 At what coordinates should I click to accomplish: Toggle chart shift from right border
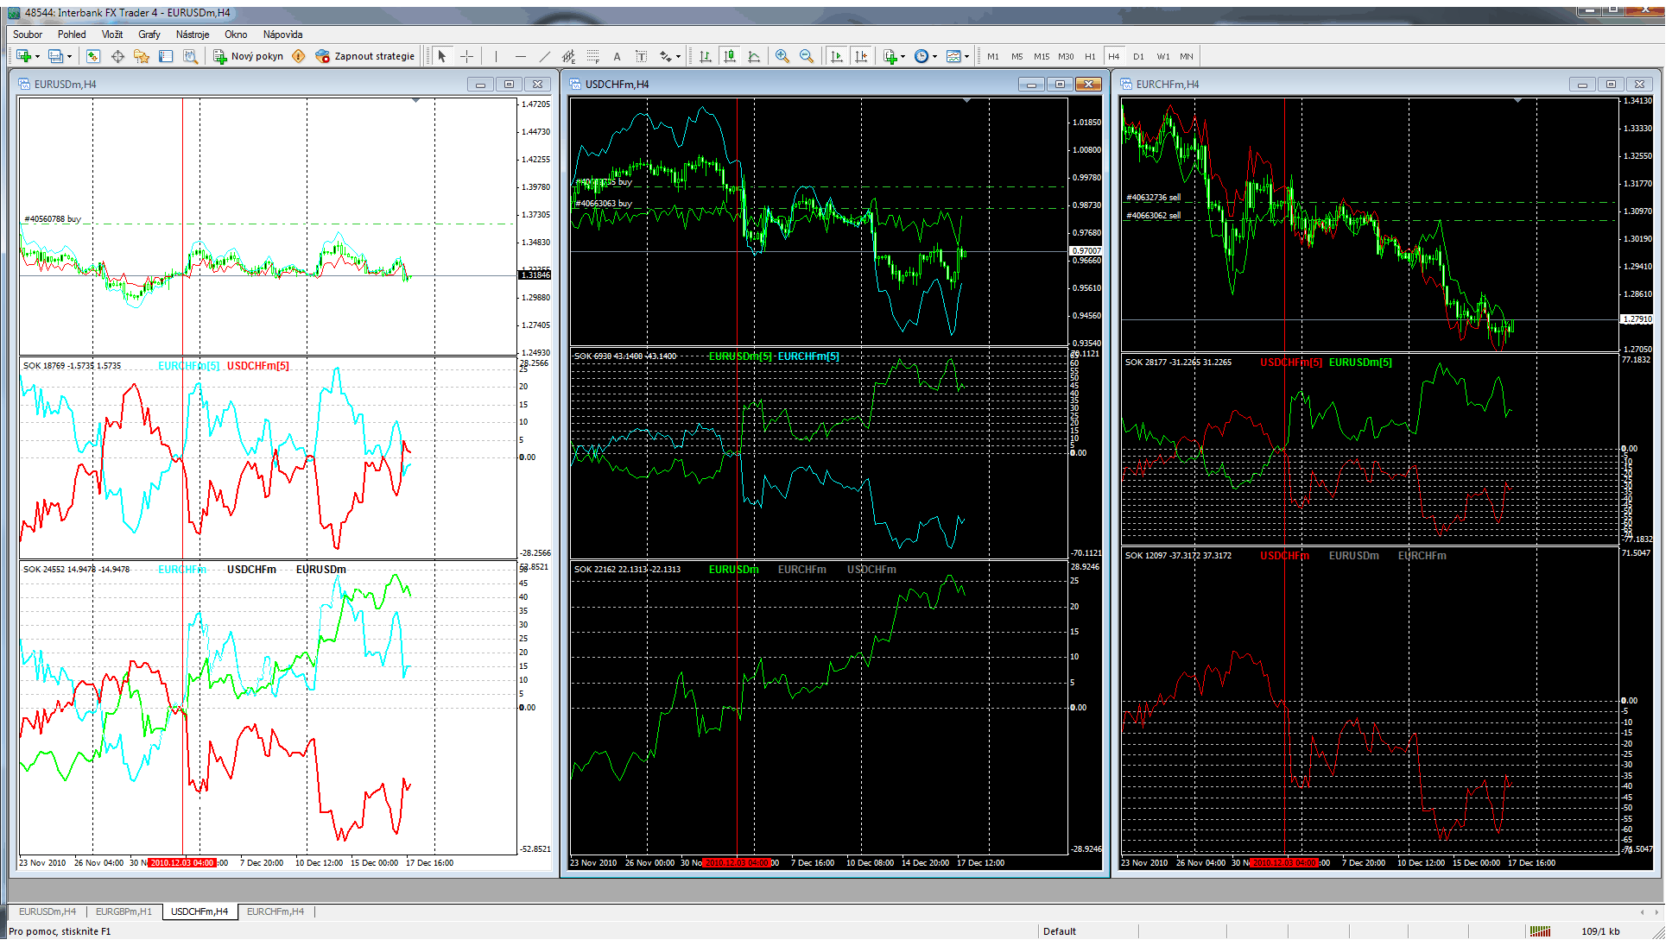click(860, 56)
